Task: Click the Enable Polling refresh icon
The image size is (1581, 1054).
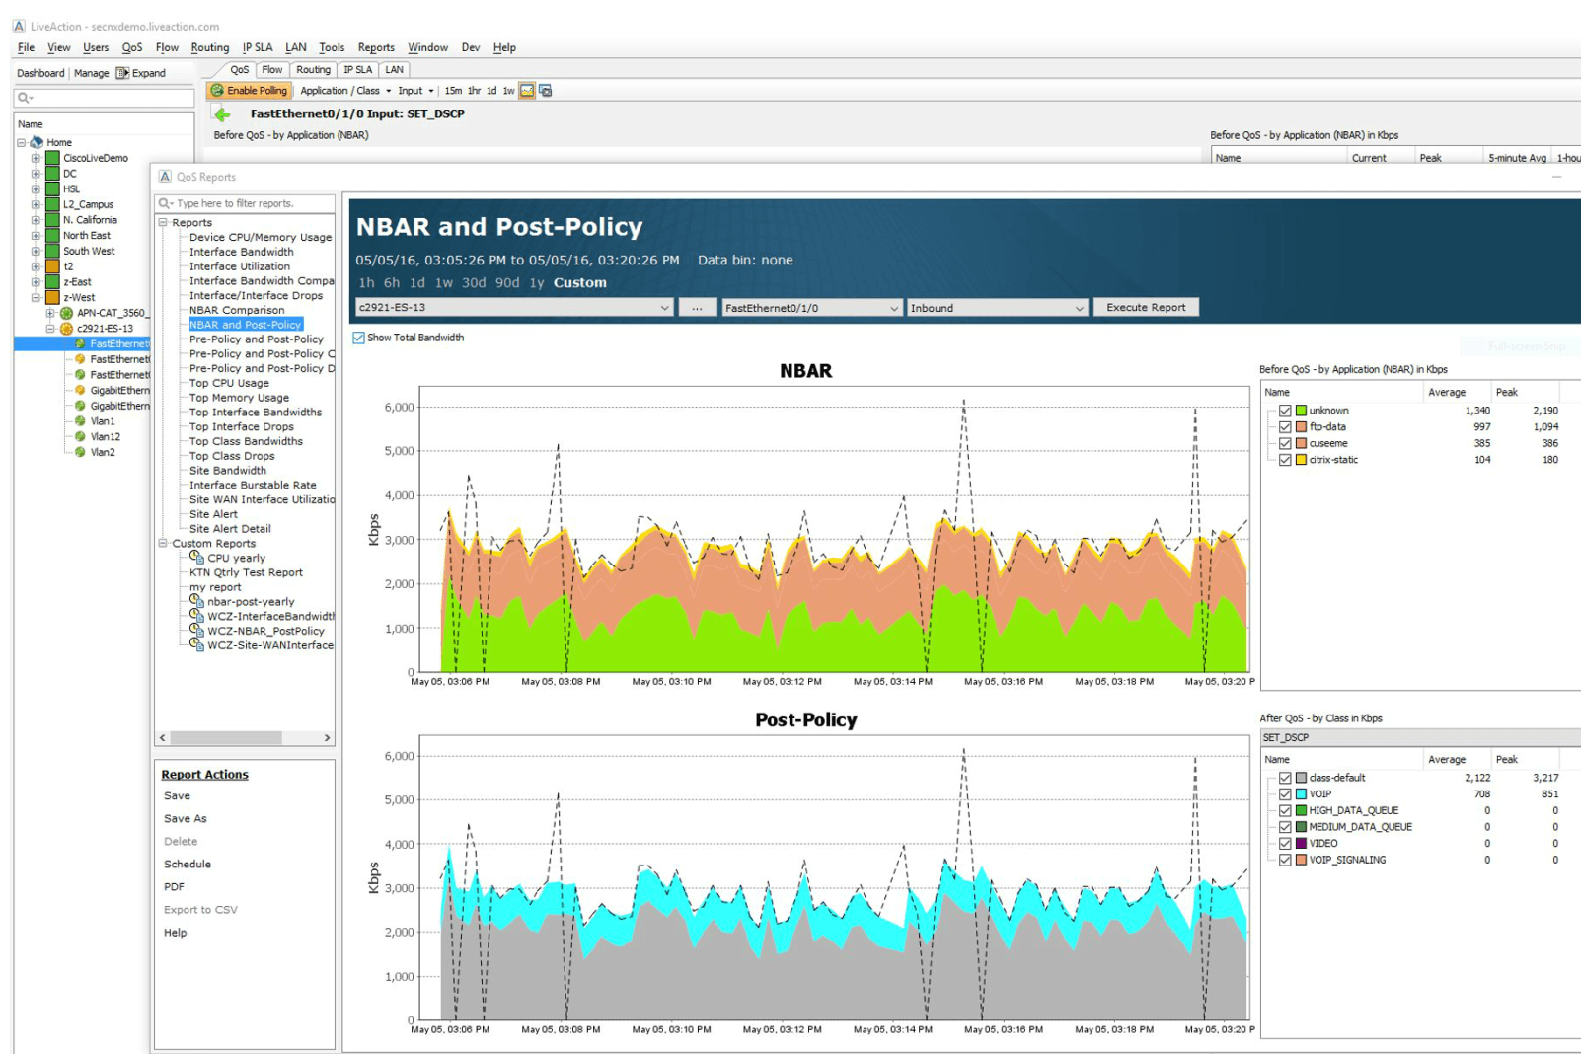Action: coord(217,91)
